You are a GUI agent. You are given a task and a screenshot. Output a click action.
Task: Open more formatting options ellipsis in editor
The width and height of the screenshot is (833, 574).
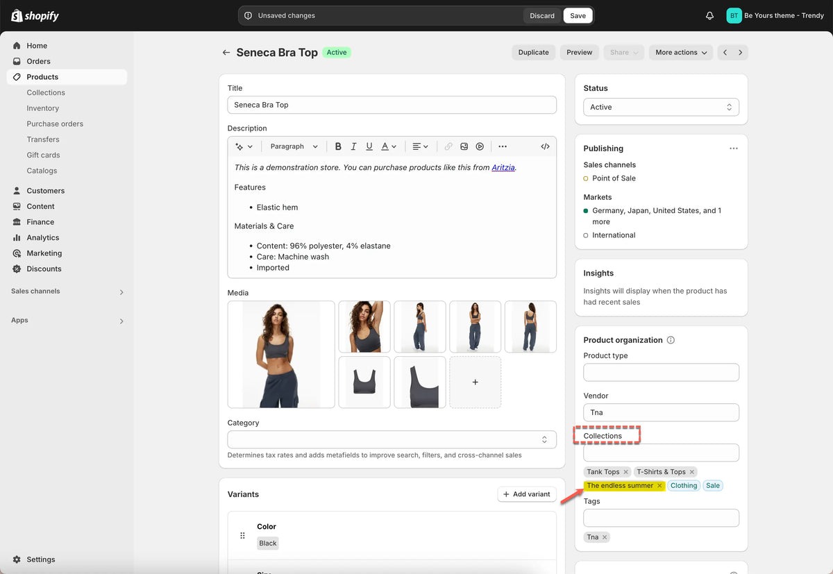tap(503, 146)
